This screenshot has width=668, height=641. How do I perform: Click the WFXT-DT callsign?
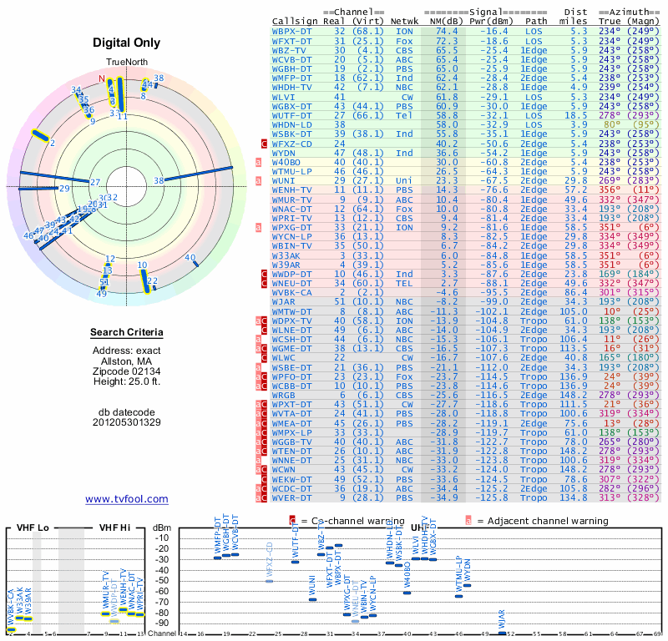click(291, 41)
